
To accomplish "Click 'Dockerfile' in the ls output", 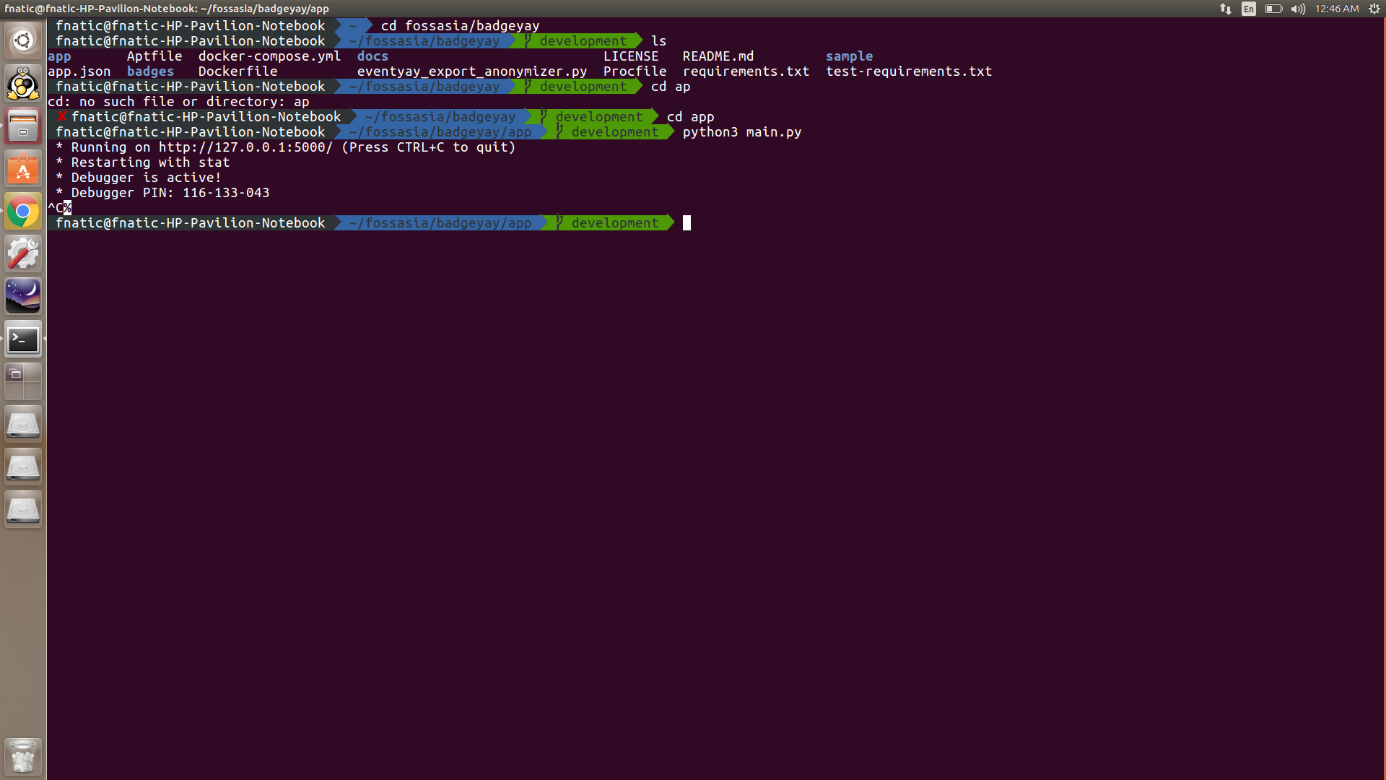I will (237, 71).
